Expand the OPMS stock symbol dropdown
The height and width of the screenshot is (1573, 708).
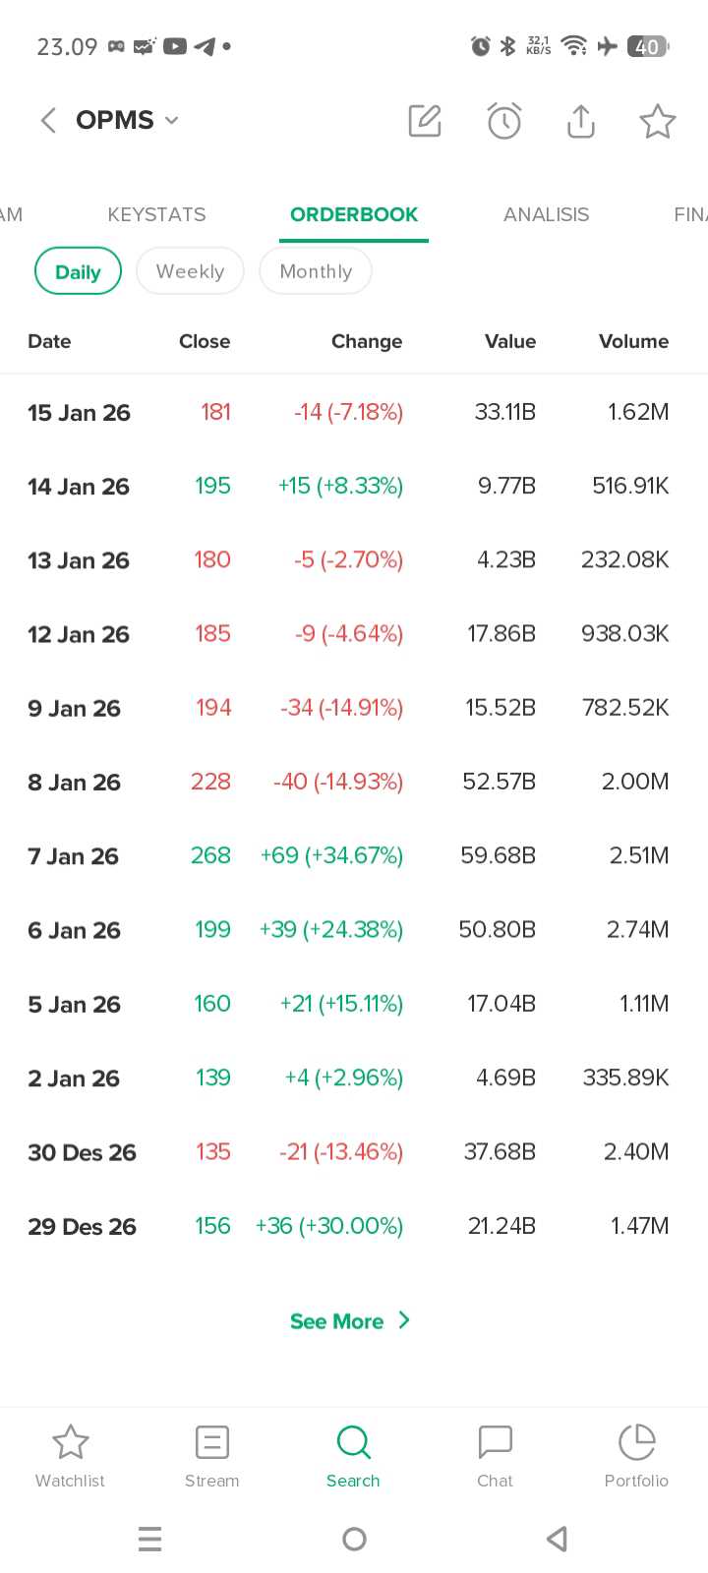171,121
